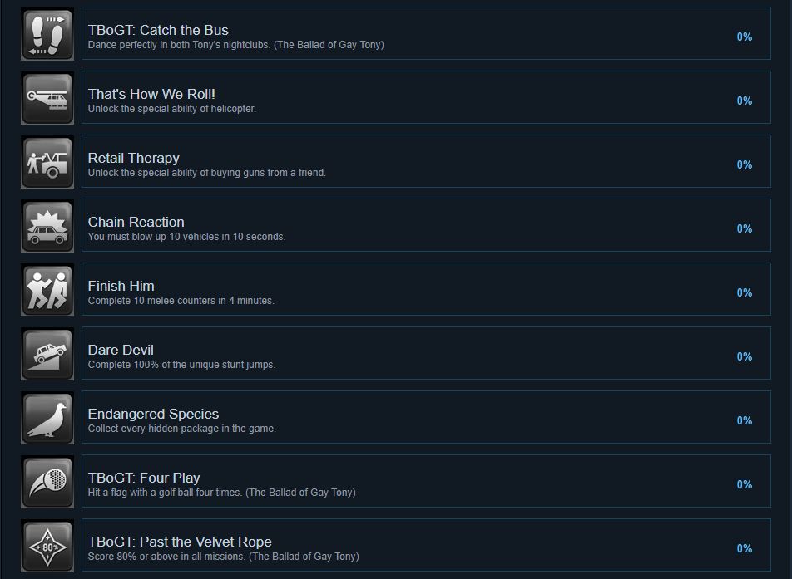Click the pigeon Endangered Species icon
The height and width of the screenshot is (579, 792).
click(47, 418)
